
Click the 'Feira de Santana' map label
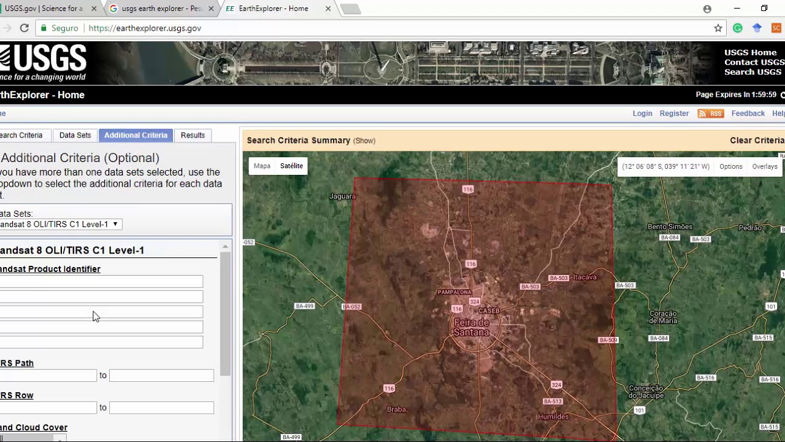(x=472, y=328)
